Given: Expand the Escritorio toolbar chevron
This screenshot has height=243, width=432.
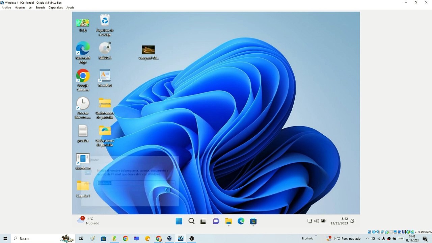Looking at the screenshot, I should [x=316, y=236].
